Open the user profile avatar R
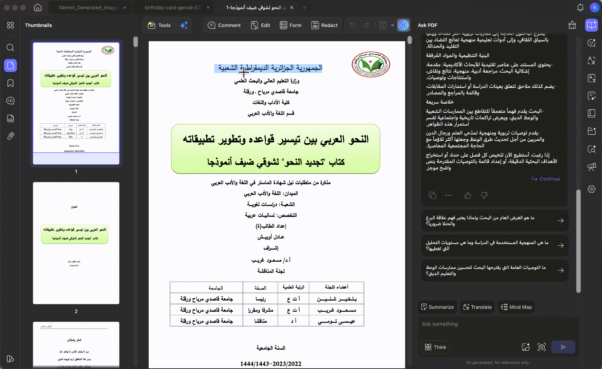The image size is (602, 369). [594, 8]
